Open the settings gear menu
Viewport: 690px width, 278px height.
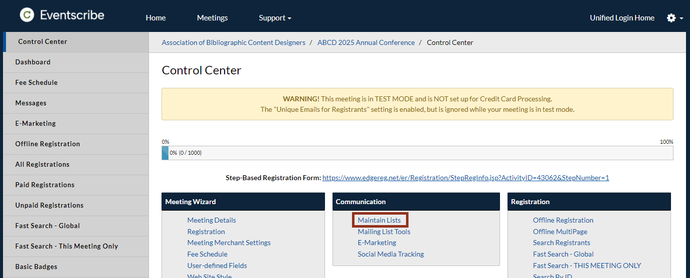pyautogui.click(x=674, y=18)
